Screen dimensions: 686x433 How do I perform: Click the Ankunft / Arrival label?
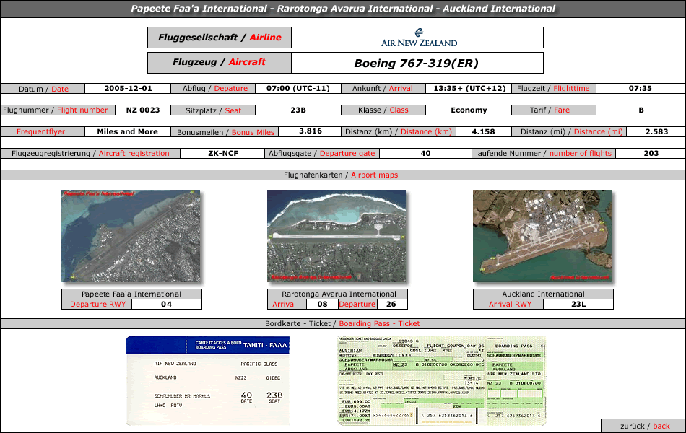[382, 88]
